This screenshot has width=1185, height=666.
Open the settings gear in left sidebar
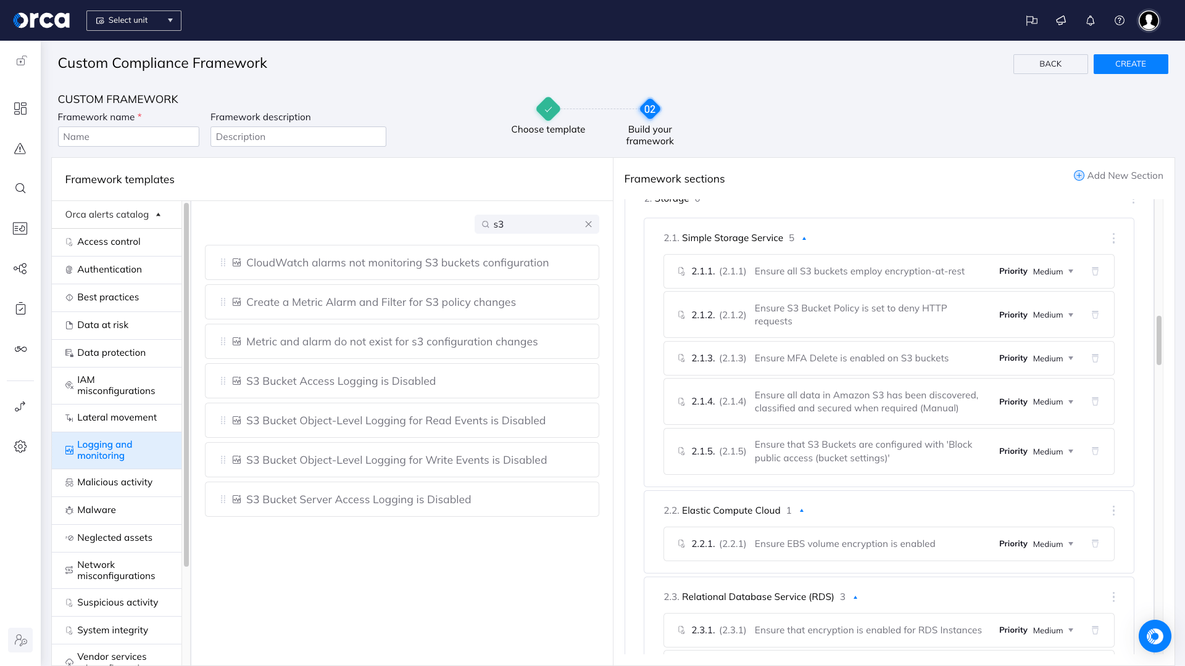click(20, 446)
